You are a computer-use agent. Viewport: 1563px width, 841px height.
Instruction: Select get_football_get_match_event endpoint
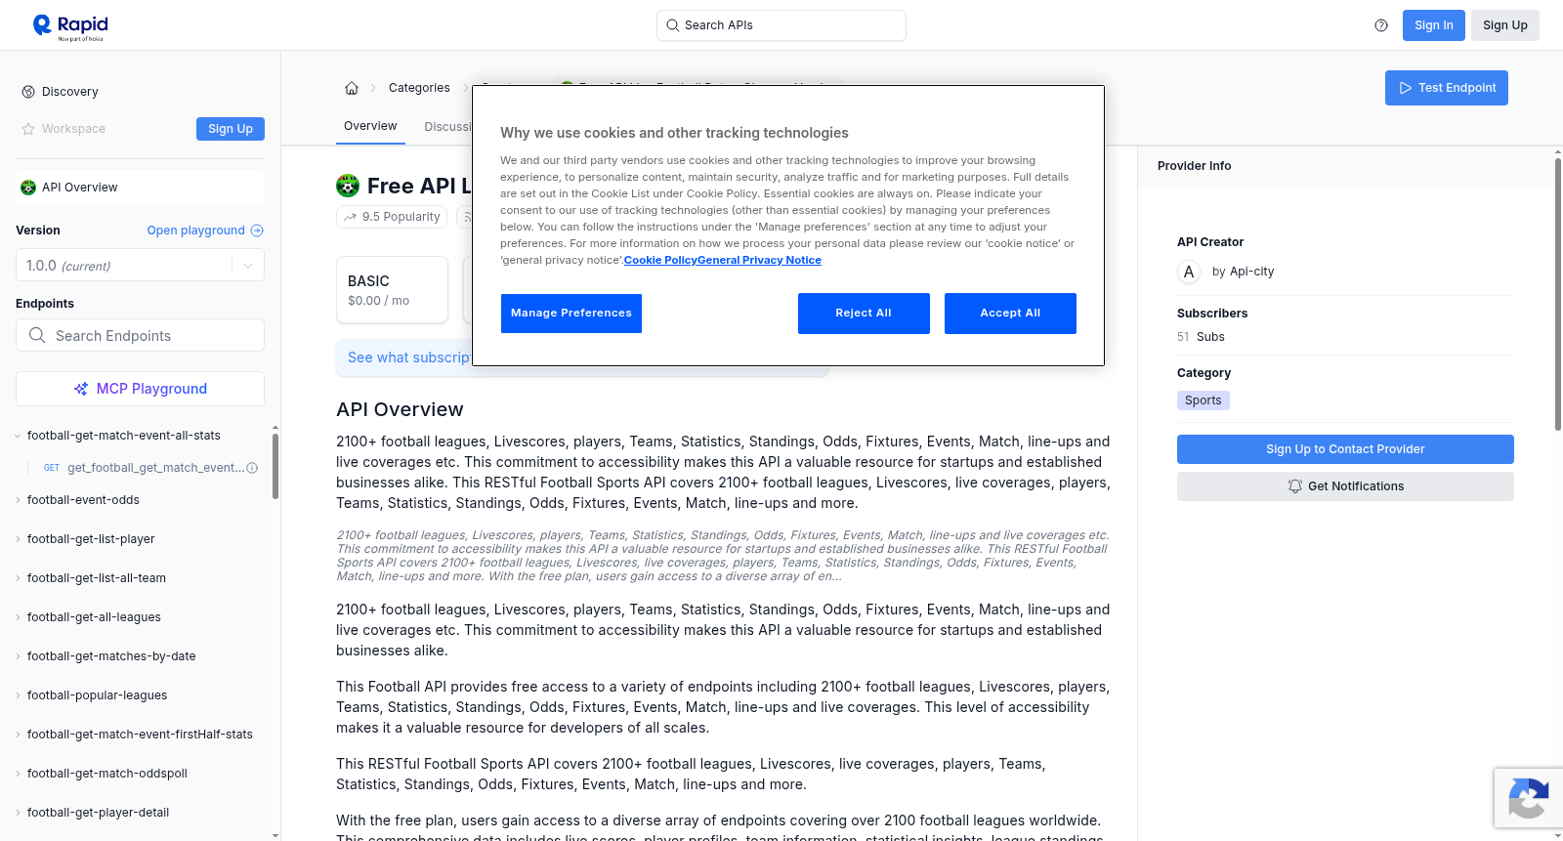154,468
